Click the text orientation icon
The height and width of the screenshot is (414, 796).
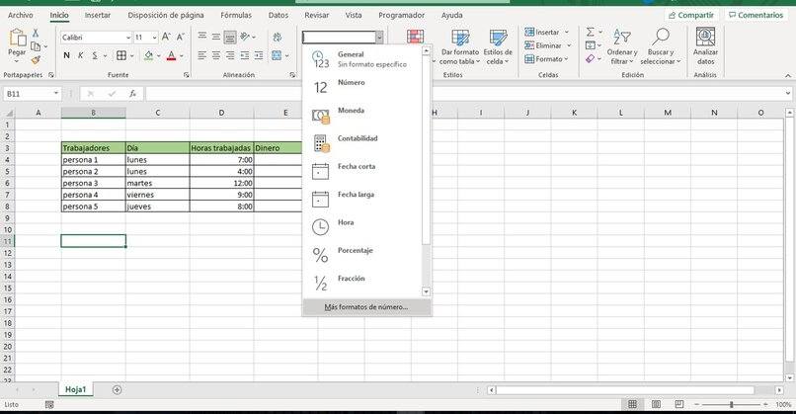pyautogui.click(x=245, y=37)
